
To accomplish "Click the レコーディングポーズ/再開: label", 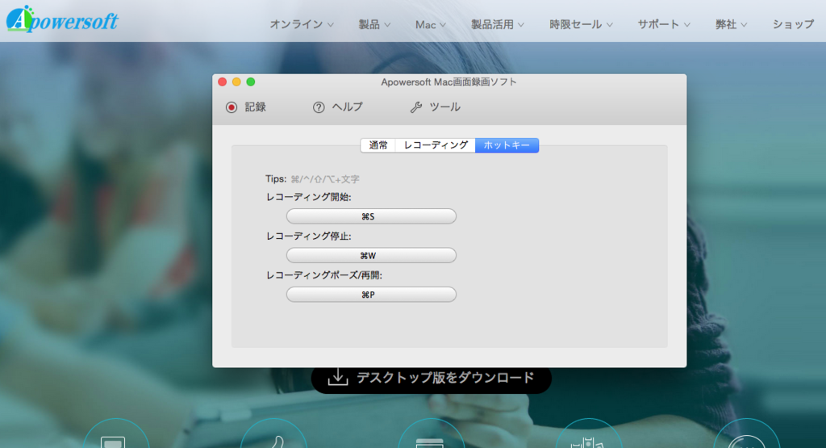I will [x=324, y=275].
